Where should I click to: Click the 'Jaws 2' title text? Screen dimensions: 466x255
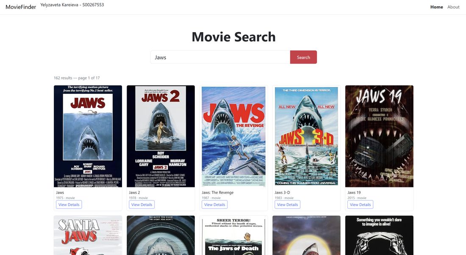coord(134,192)
